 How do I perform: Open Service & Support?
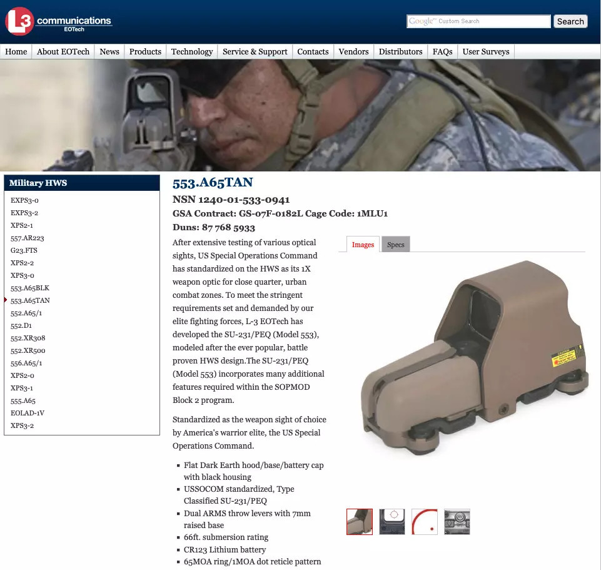click(x=255, y=52)
